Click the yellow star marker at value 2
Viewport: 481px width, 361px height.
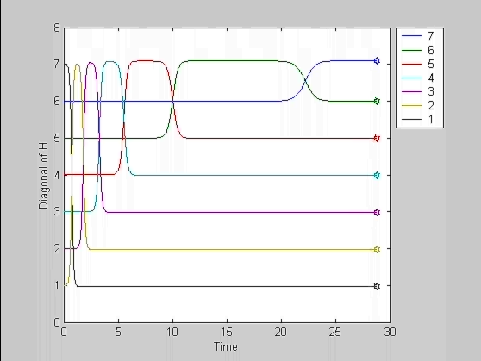point(377,249)
